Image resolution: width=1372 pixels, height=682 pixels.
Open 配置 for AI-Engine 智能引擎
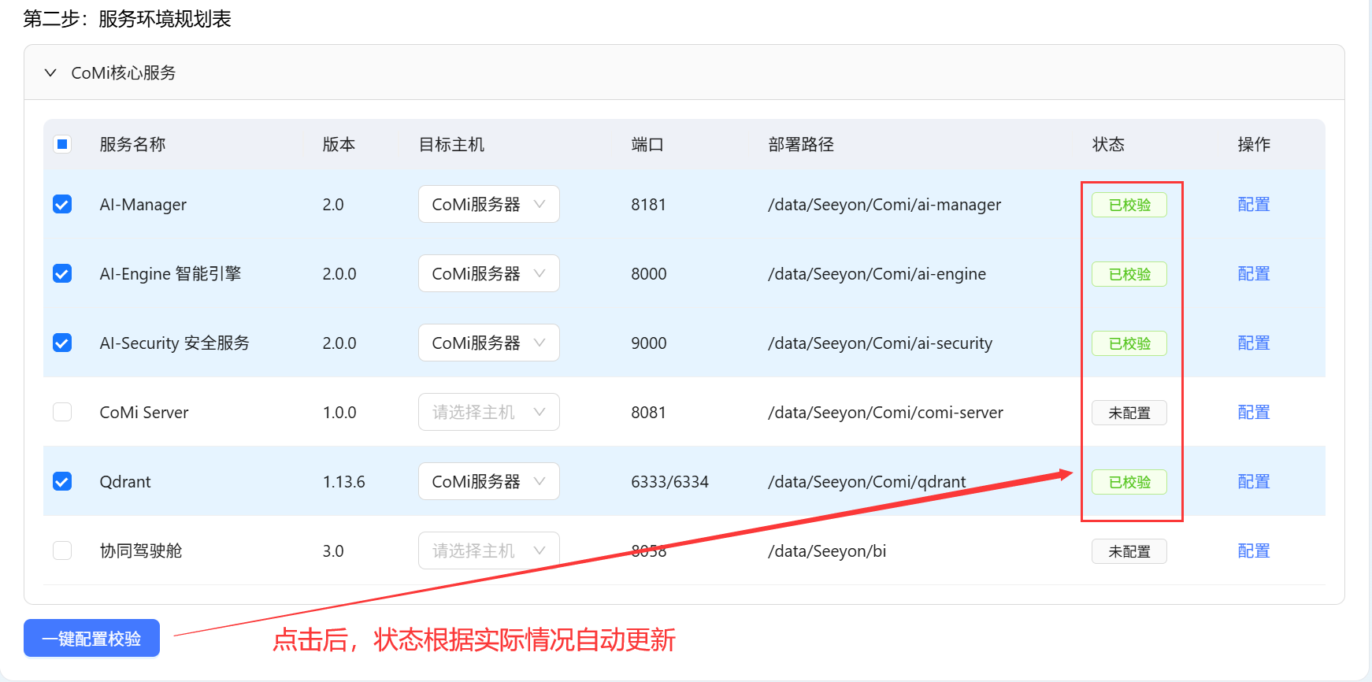click(1254, 273)
